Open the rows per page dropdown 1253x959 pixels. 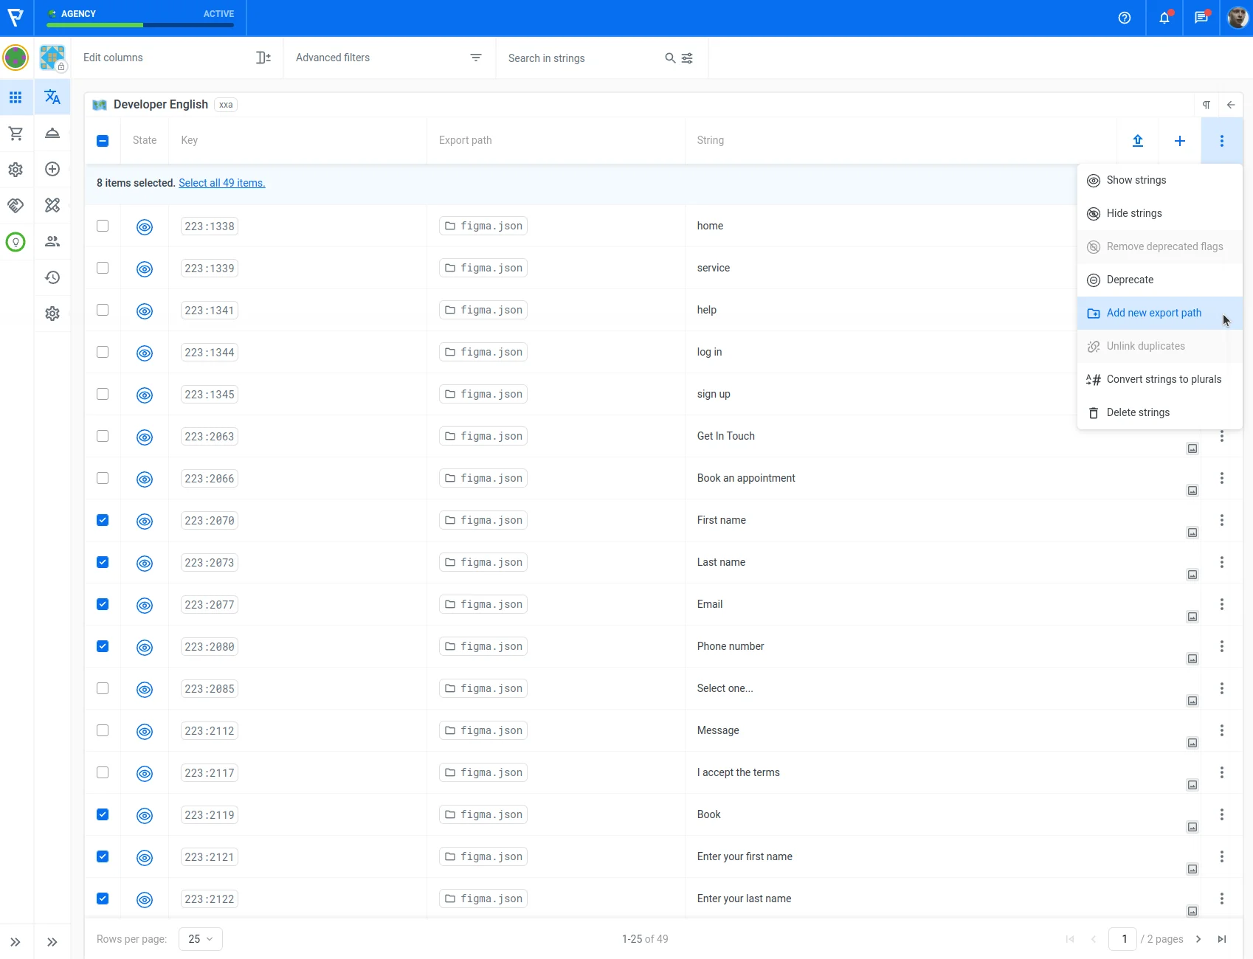coord(200,939)
